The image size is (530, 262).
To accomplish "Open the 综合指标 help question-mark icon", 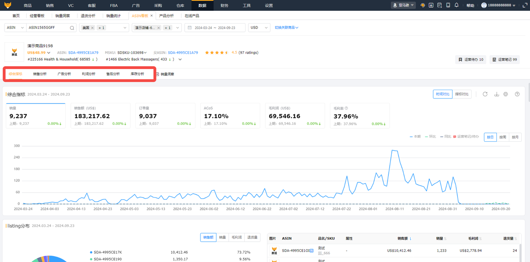I will (x=517, y=94).
